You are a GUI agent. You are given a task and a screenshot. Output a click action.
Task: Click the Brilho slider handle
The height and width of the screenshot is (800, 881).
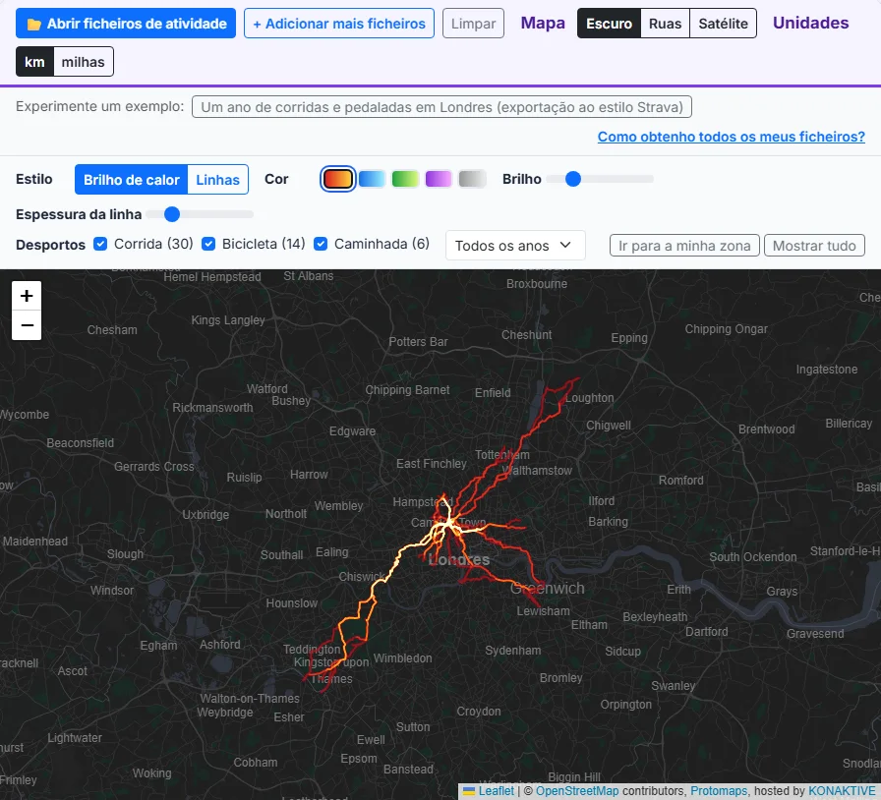click(x=573, y=179)
